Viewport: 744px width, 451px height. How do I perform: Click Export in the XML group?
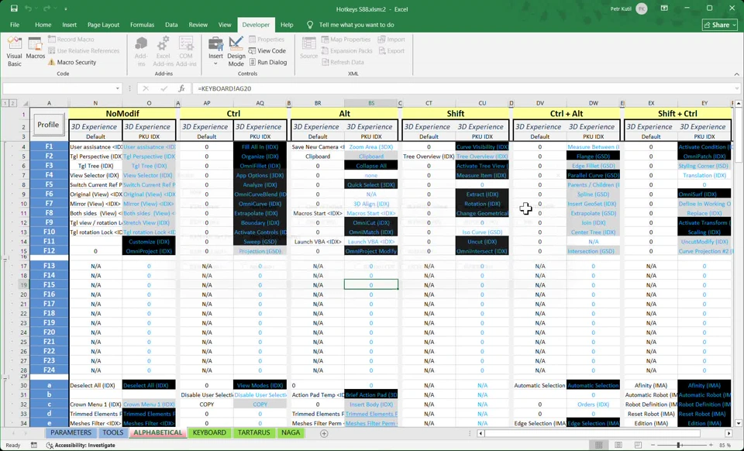pyautogui.click(x=391, y=50)
